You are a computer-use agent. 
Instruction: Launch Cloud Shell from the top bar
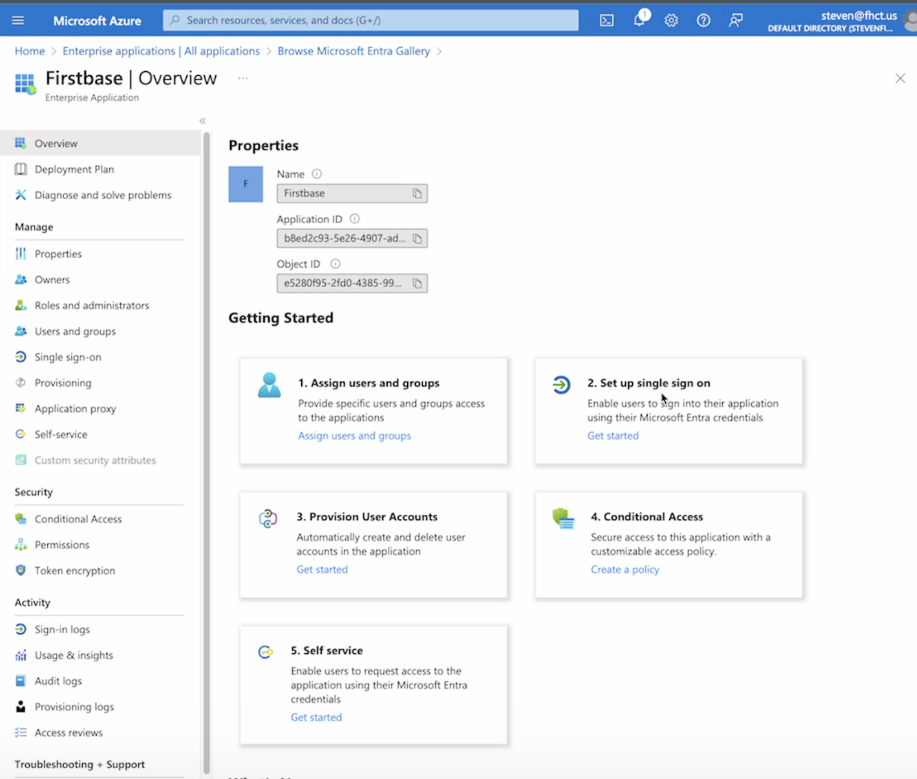(607, 20)
